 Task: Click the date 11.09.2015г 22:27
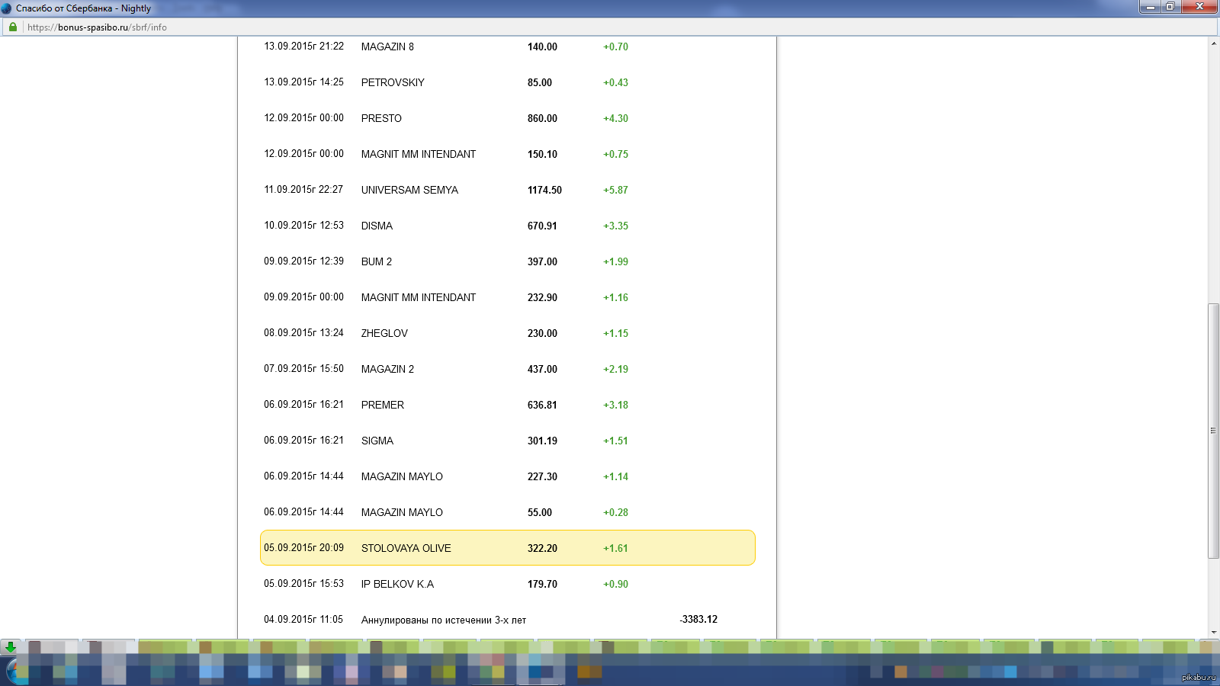pos(303,189)
